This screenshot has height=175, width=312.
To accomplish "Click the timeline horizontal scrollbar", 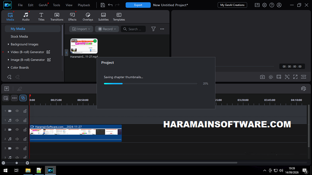I will [x=133, y=163].
